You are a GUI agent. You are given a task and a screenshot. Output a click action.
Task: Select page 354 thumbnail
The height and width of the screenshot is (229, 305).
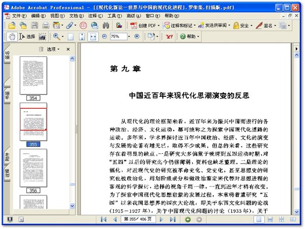[34, 76]
